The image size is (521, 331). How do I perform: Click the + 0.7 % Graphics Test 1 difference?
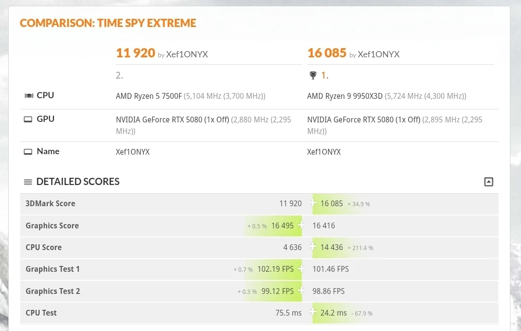(243, 270)
